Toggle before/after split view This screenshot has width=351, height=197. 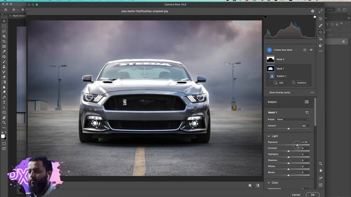coord(257,186)
